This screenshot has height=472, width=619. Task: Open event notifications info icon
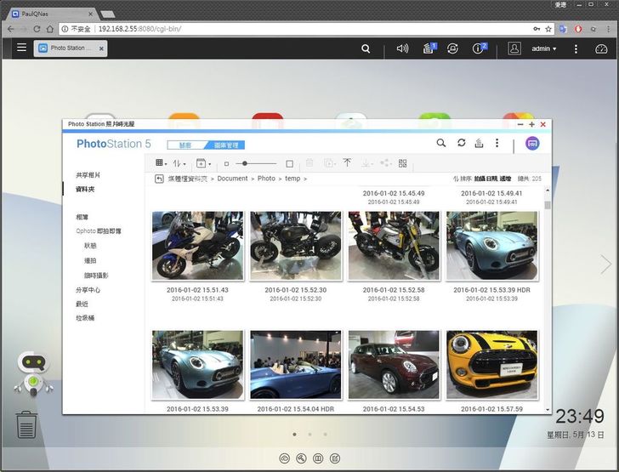click(x=480, y=48)
